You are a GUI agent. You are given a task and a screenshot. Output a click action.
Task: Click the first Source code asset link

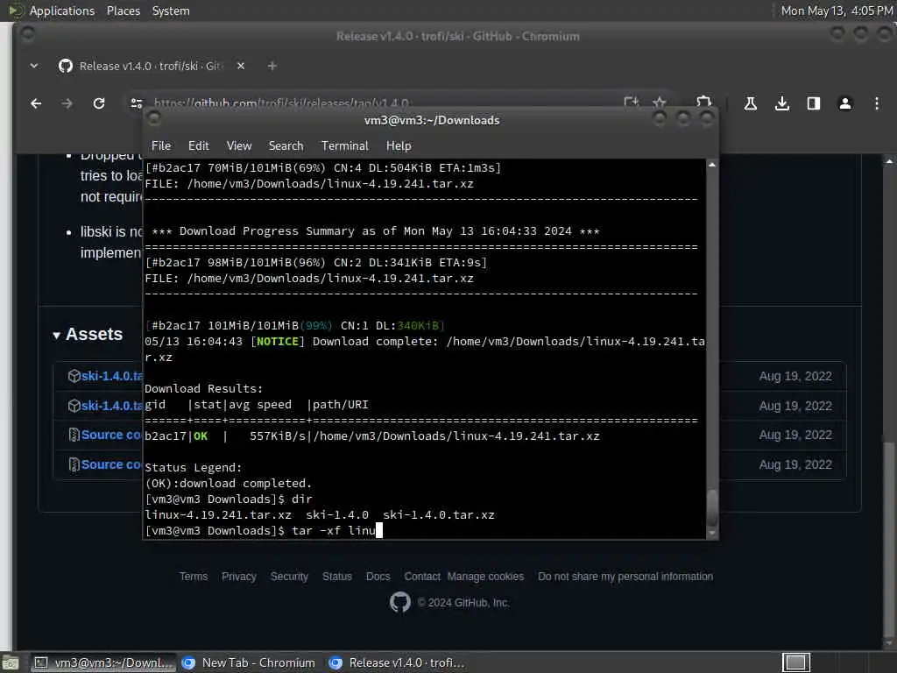pos(111,435)
